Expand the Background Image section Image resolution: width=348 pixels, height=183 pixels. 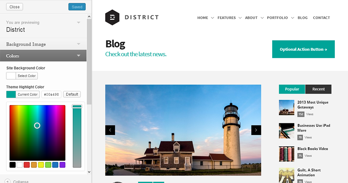[x=43, y=44]
